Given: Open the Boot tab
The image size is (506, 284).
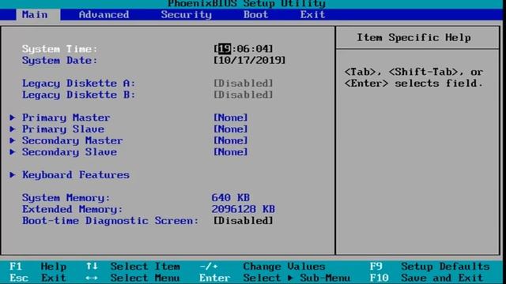Looking at the screenshot, I should click(255, 15).
